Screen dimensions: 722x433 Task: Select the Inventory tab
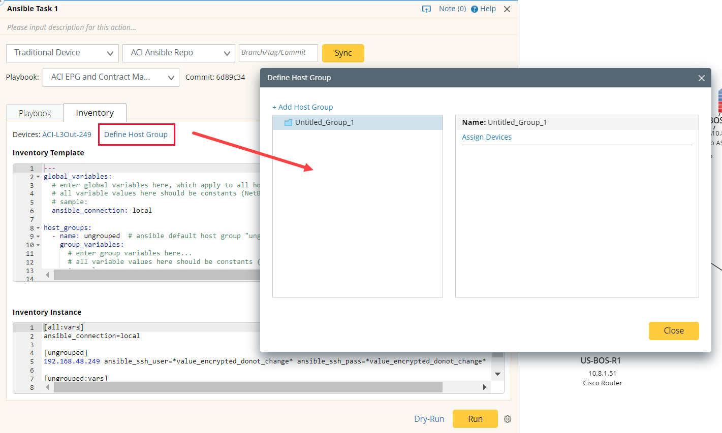pyautogui.click(x=94, y=113)
